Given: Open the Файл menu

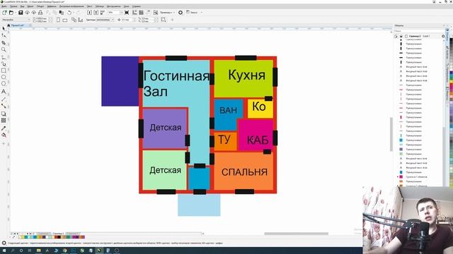Looking at the screenshot, I should [4, 6].
